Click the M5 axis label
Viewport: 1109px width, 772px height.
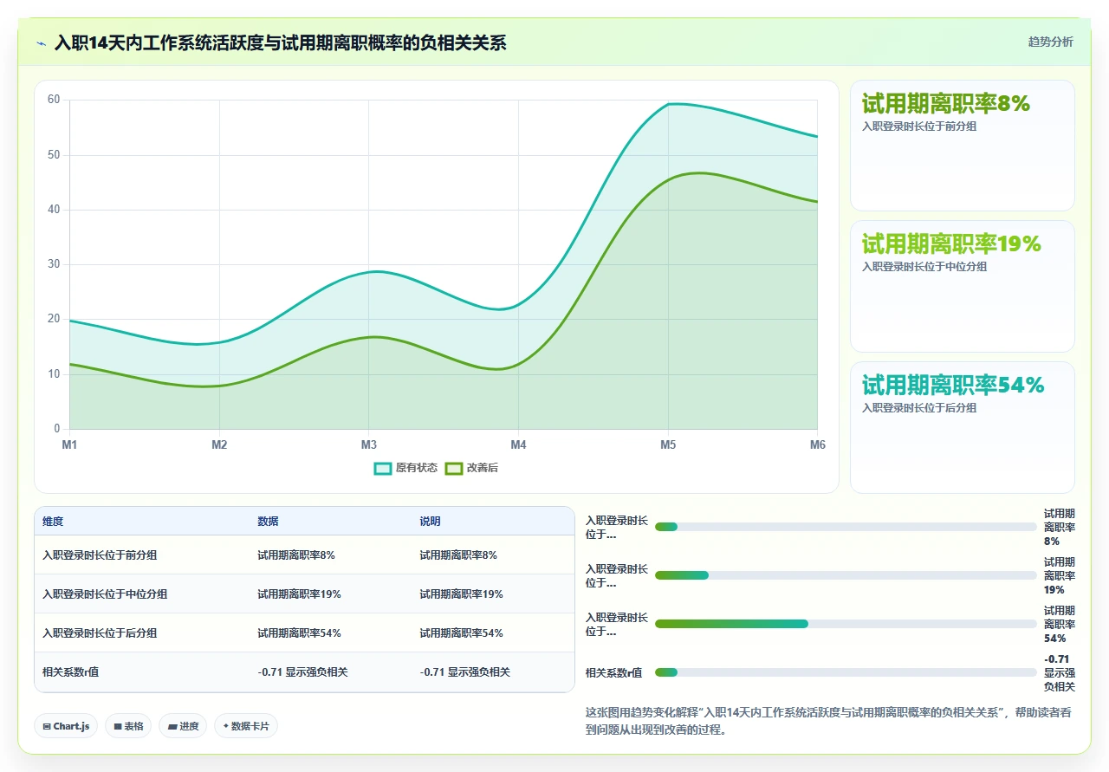point(668,444)
